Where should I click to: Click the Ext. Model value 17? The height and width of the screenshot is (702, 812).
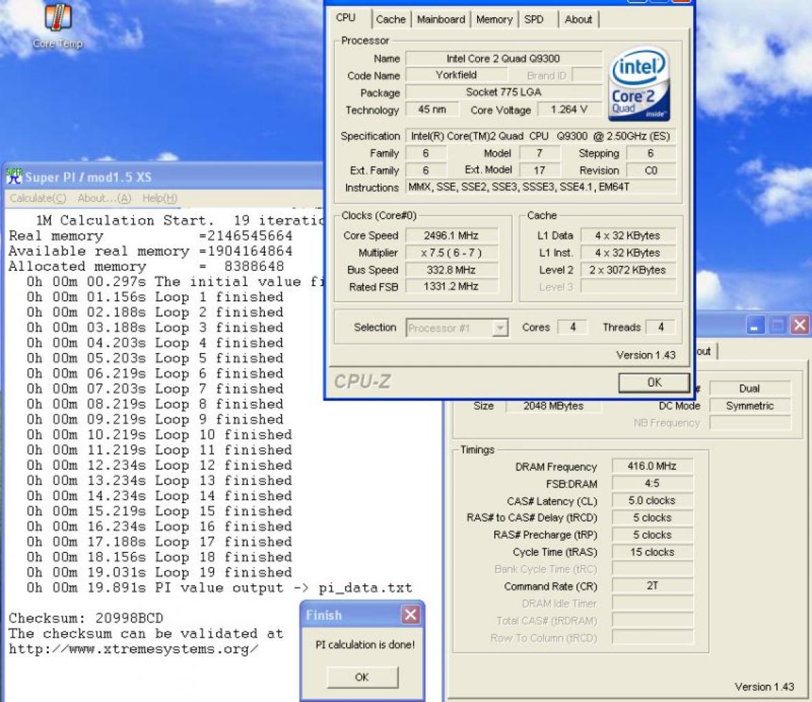[x=540, y=170]
